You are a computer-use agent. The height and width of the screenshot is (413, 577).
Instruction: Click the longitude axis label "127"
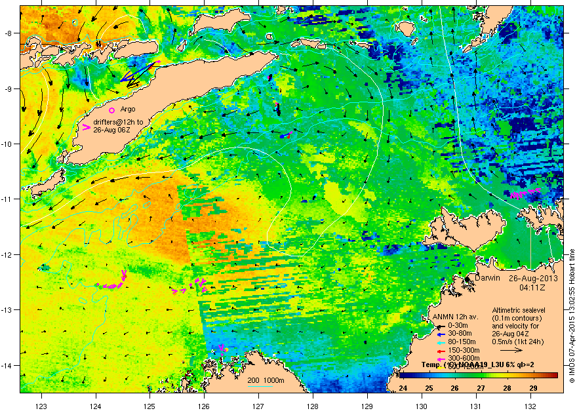[x=258, y=406]
